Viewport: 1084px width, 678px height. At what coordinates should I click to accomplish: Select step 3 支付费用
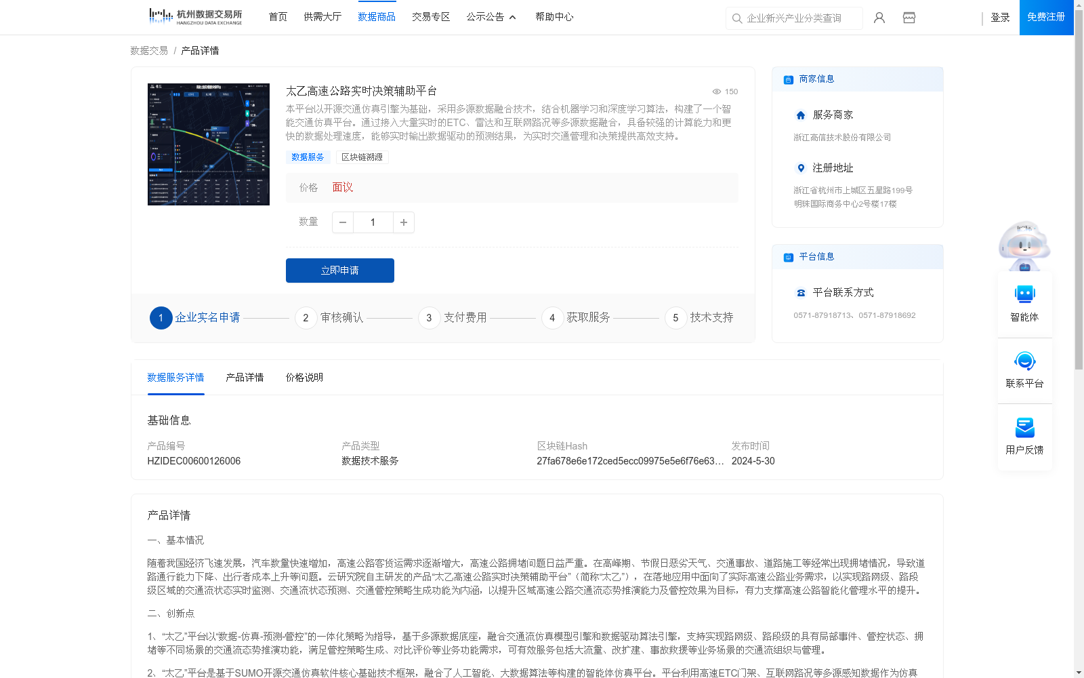[x=453, y=318]
